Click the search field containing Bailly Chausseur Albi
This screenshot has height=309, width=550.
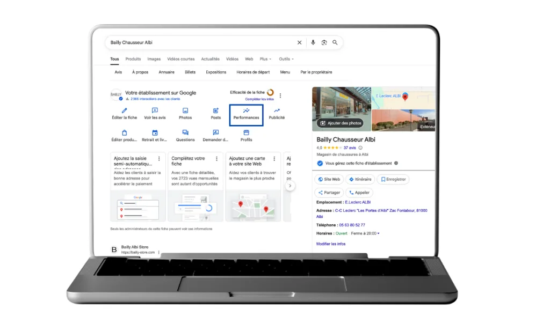tap(199, 42)
